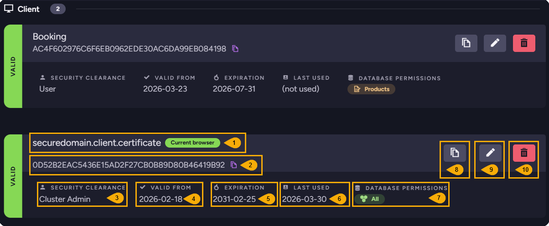Select the All database permissions badge
Screen dimensions: 549x226
pos(369,199)
